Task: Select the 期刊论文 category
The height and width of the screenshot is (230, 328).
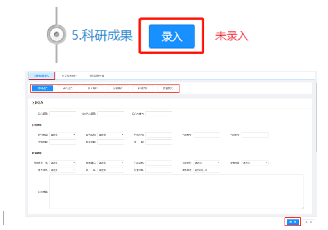Action: pyautogui.click(x=43, y=89)
